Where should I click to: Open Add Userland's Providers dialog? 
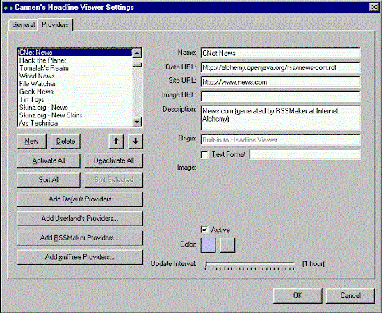pyautogui.click(x=80, y=218)
